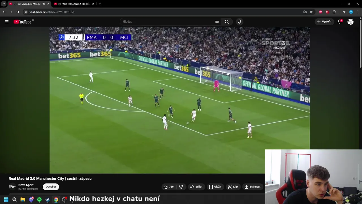Open the OBS Studio taskbar icon
Viewport: 362px width, 204px height.
[x=64, y=200]
